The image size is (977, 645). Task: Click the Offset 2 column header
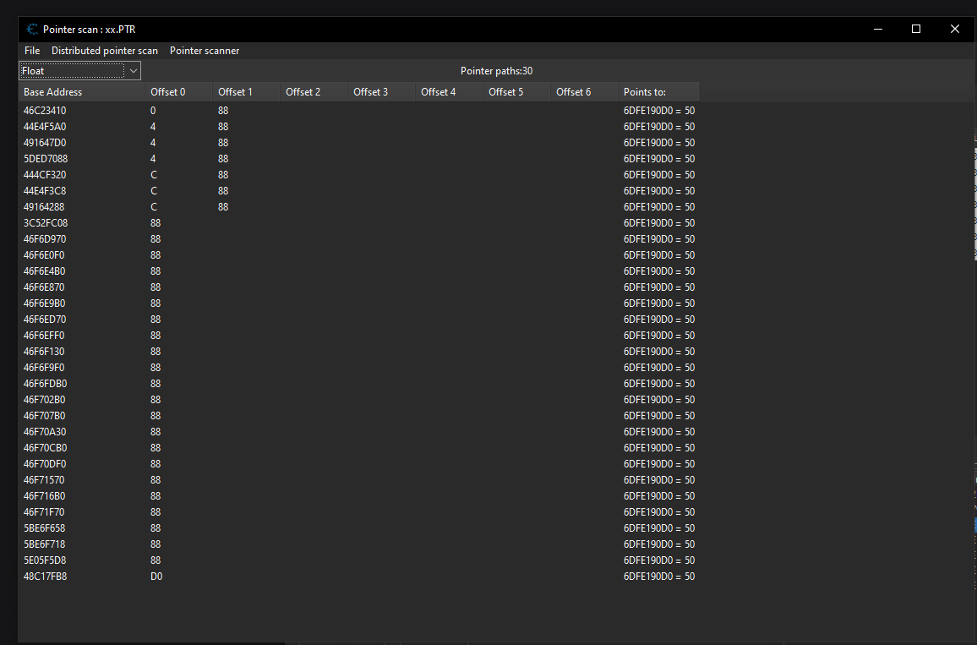314,91
